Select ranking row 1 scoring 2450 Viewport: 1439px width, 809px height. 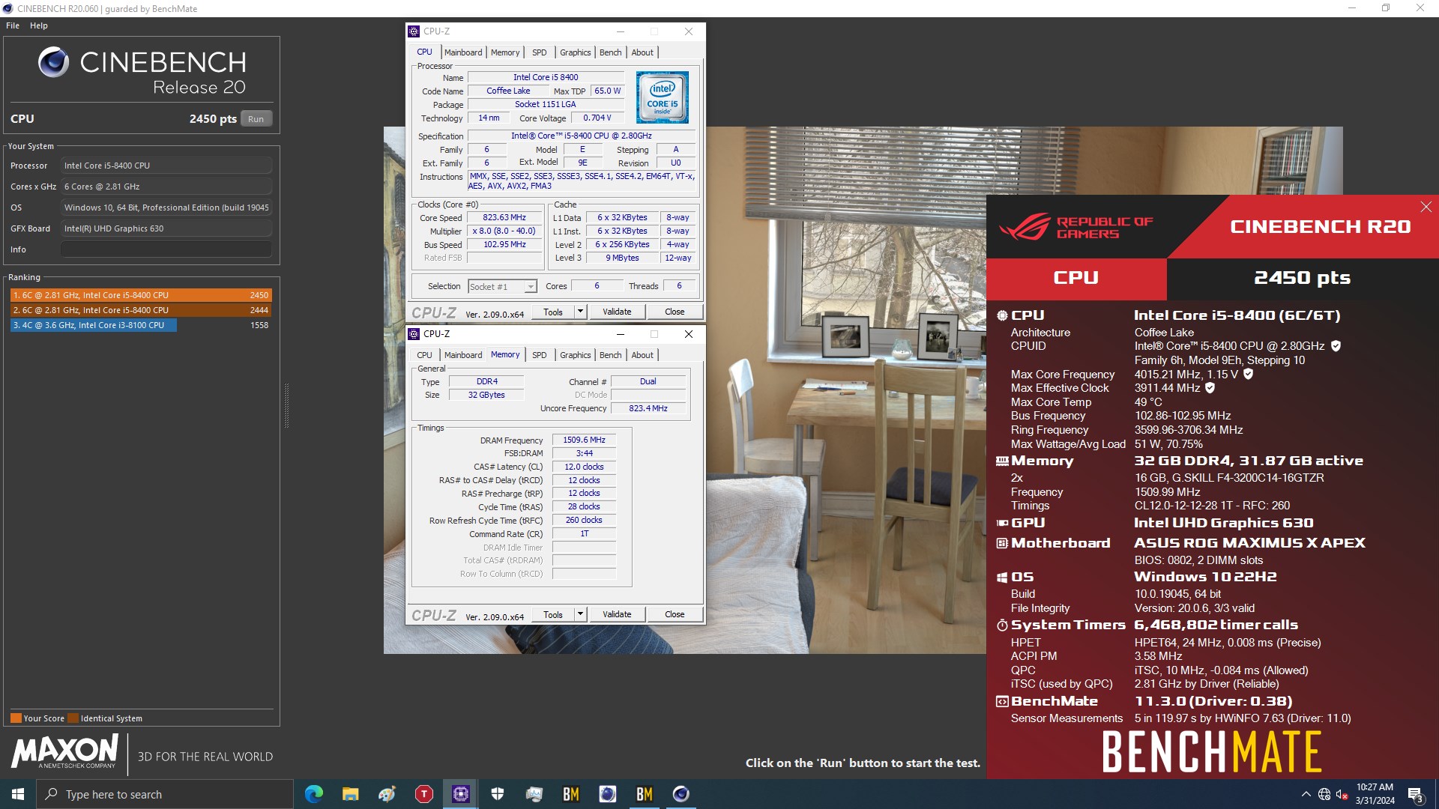tap(141, 295)
